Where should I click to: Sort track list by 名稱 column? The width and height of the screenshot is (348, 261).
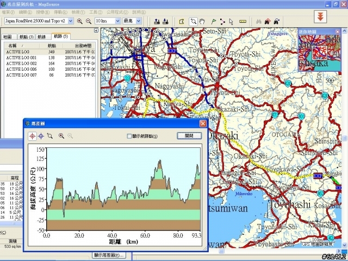(x=22, y=46)
